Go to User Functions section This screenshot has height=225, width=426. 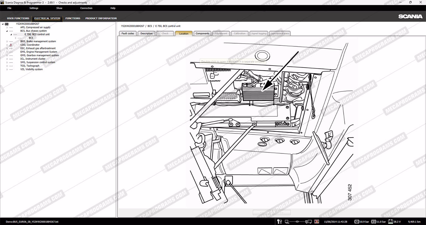[x=18, y=18]
